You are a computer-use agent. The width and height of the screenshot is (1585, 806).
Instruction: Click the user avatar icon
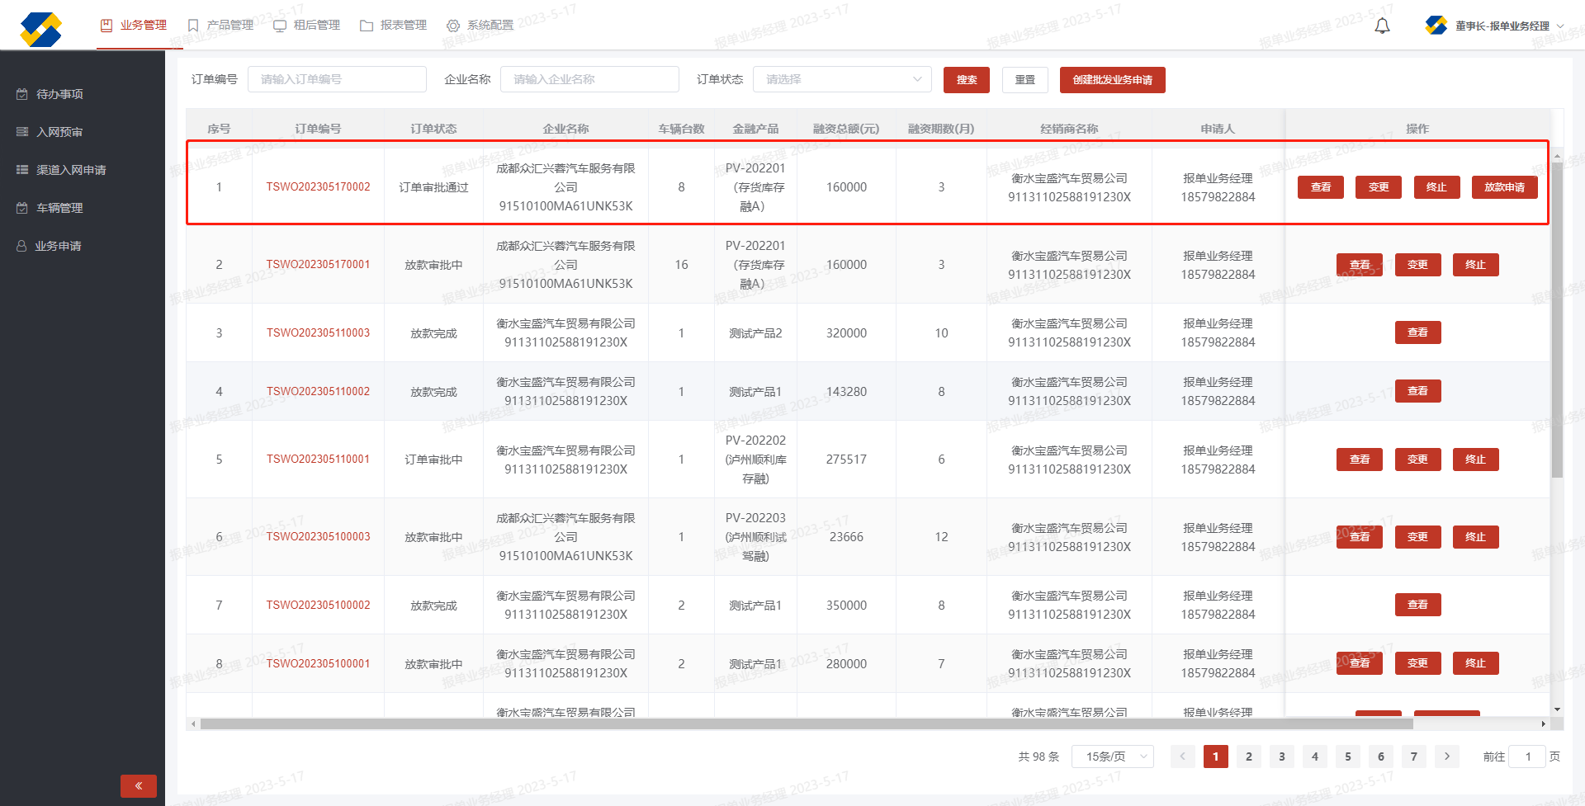(1436, 26)
